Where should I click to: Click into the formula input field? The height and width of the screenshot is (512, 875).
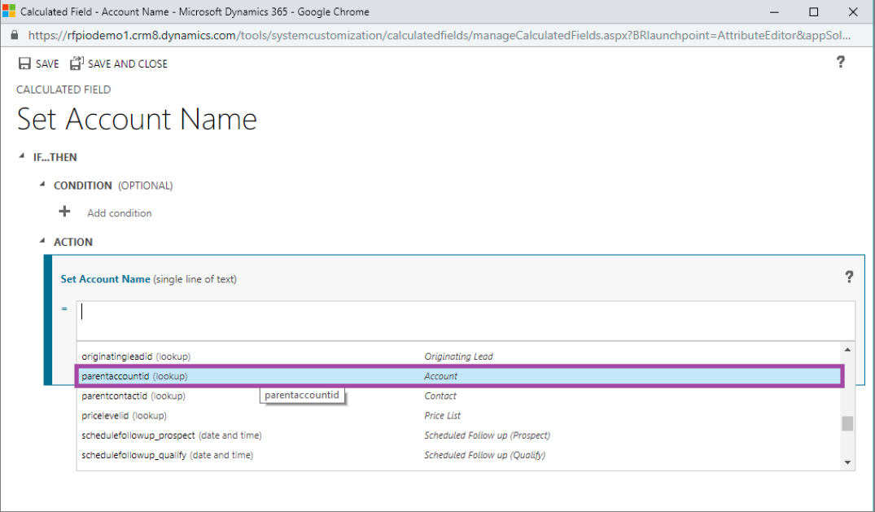(466, 321)
